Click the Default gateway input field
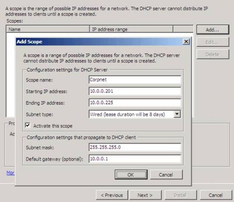The width and height of the screenshot is (234, 202). 135,159
